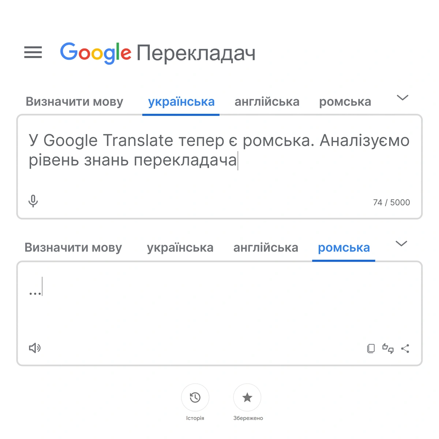Image resolution: width=439 pixels, height=439 pixels.
Task: Open Історія with the history clock icon
Action: (x=195, y=397)
